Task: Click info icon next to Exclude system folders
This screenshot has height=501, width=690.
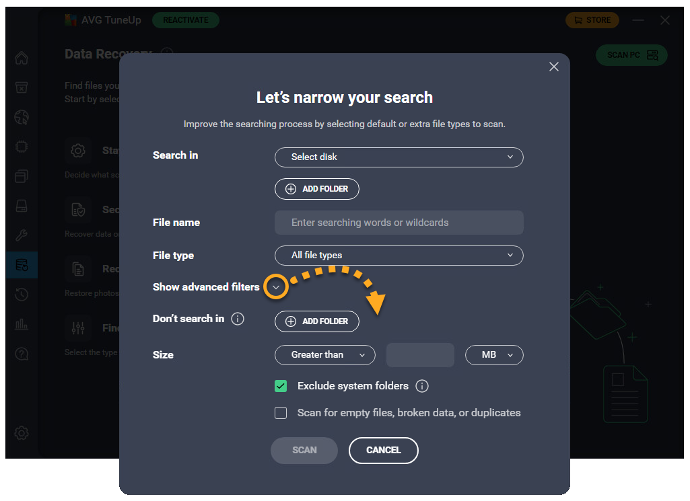Action: pos(422,386)
